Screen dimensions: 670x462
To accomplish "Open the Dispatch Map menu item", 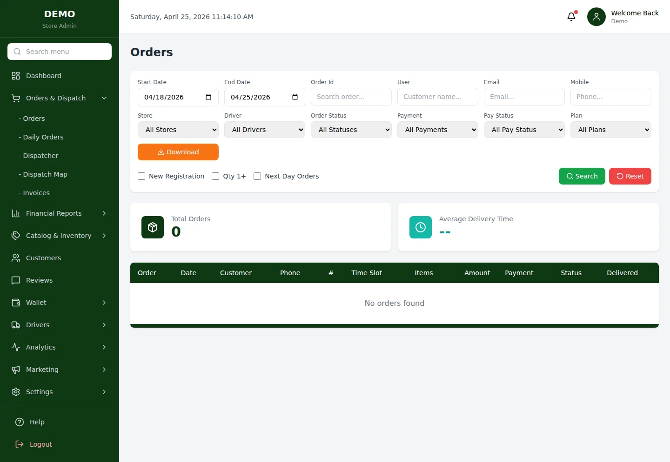I will click(x=44, y=174).
